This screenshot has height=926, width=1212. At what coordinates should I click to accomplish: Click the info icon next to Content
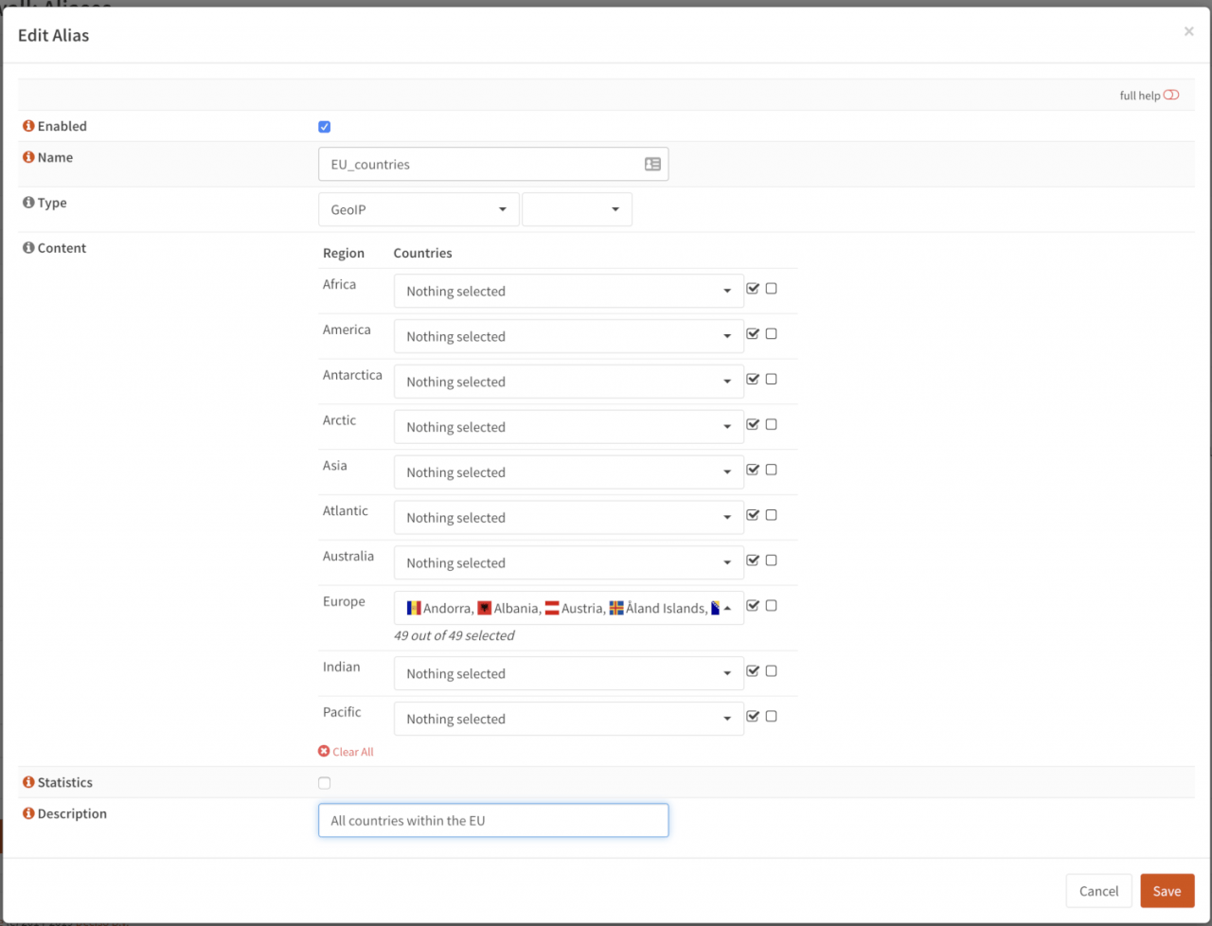click(x=28, y=248)
